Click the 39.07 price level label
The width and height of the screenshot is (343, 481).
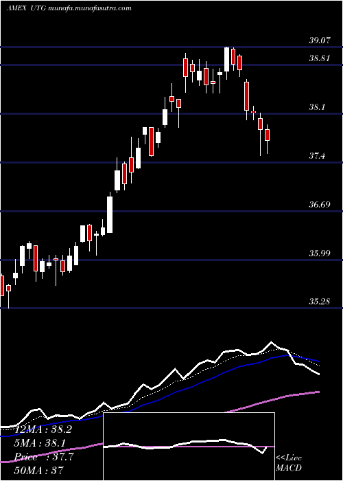pyautogui.click(x=320, y=41)
